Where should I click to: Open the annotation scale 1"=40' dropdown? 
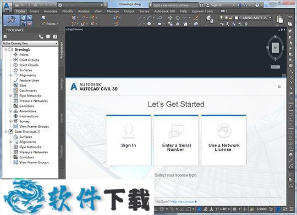pos(223,209)
